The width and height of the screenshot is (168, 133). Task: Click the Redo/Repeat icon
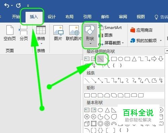18,5
